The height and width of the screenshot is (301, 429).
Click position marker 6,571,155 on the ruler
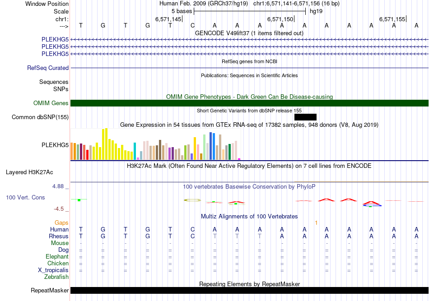tap(392, 19)
